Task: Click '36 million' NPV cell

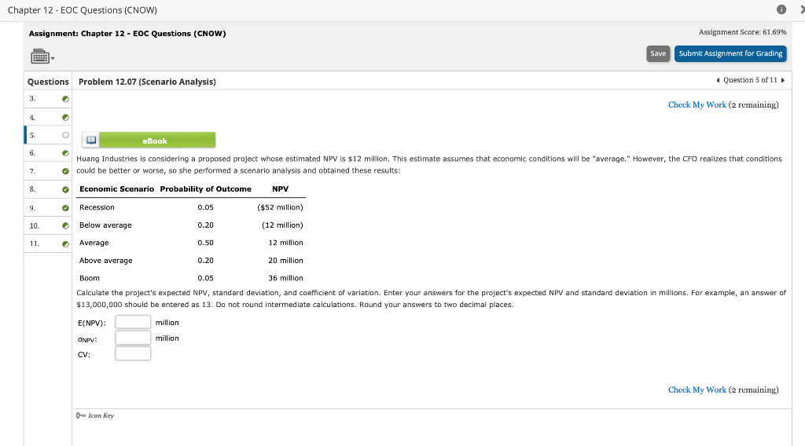Action: tap(285, 278)
